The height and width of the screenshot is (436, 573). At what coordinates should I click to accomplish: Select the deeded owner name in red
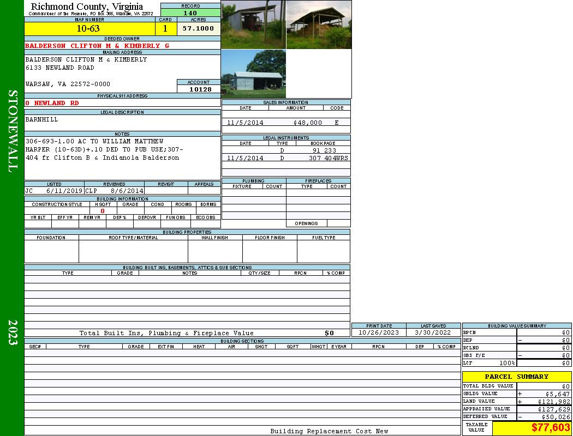[x=97, y=46]
